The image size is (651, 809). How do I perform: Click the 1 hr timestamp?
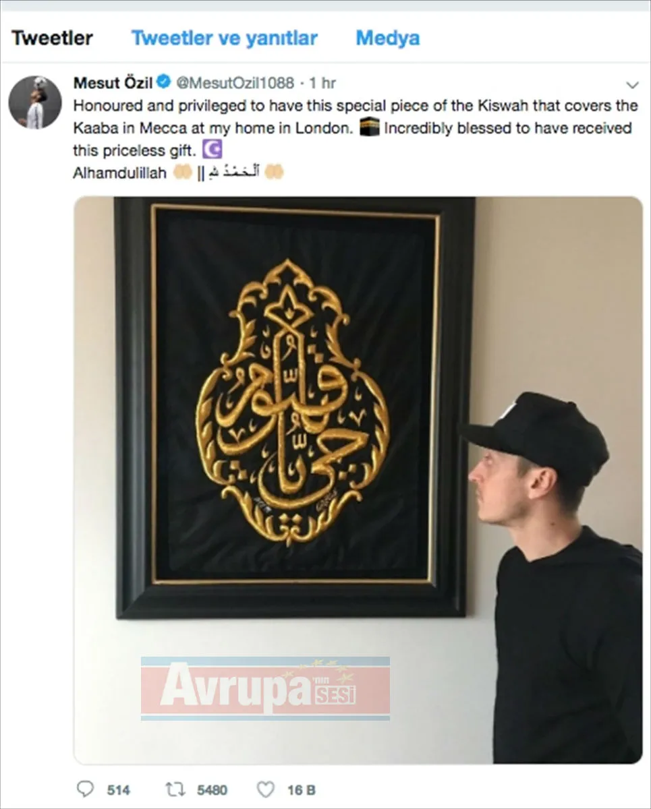click(322, 83)
